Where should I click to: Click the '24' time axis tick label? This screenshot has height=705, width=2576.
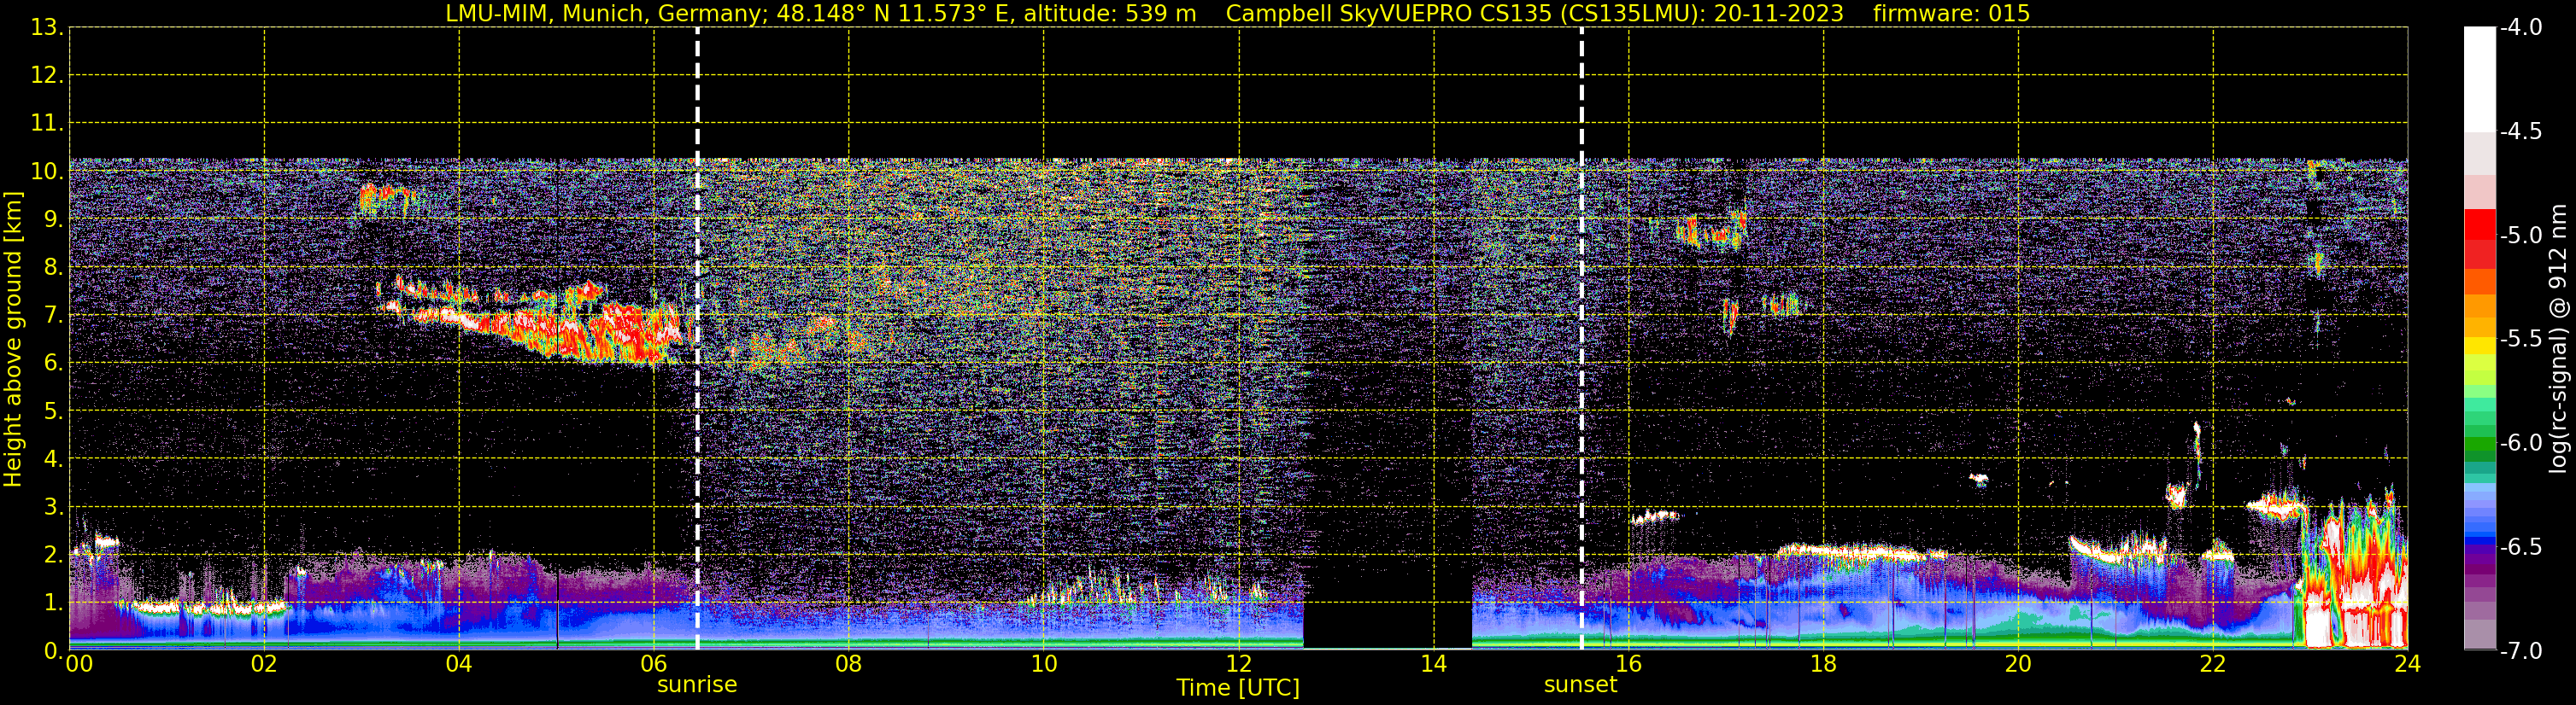2407,664
